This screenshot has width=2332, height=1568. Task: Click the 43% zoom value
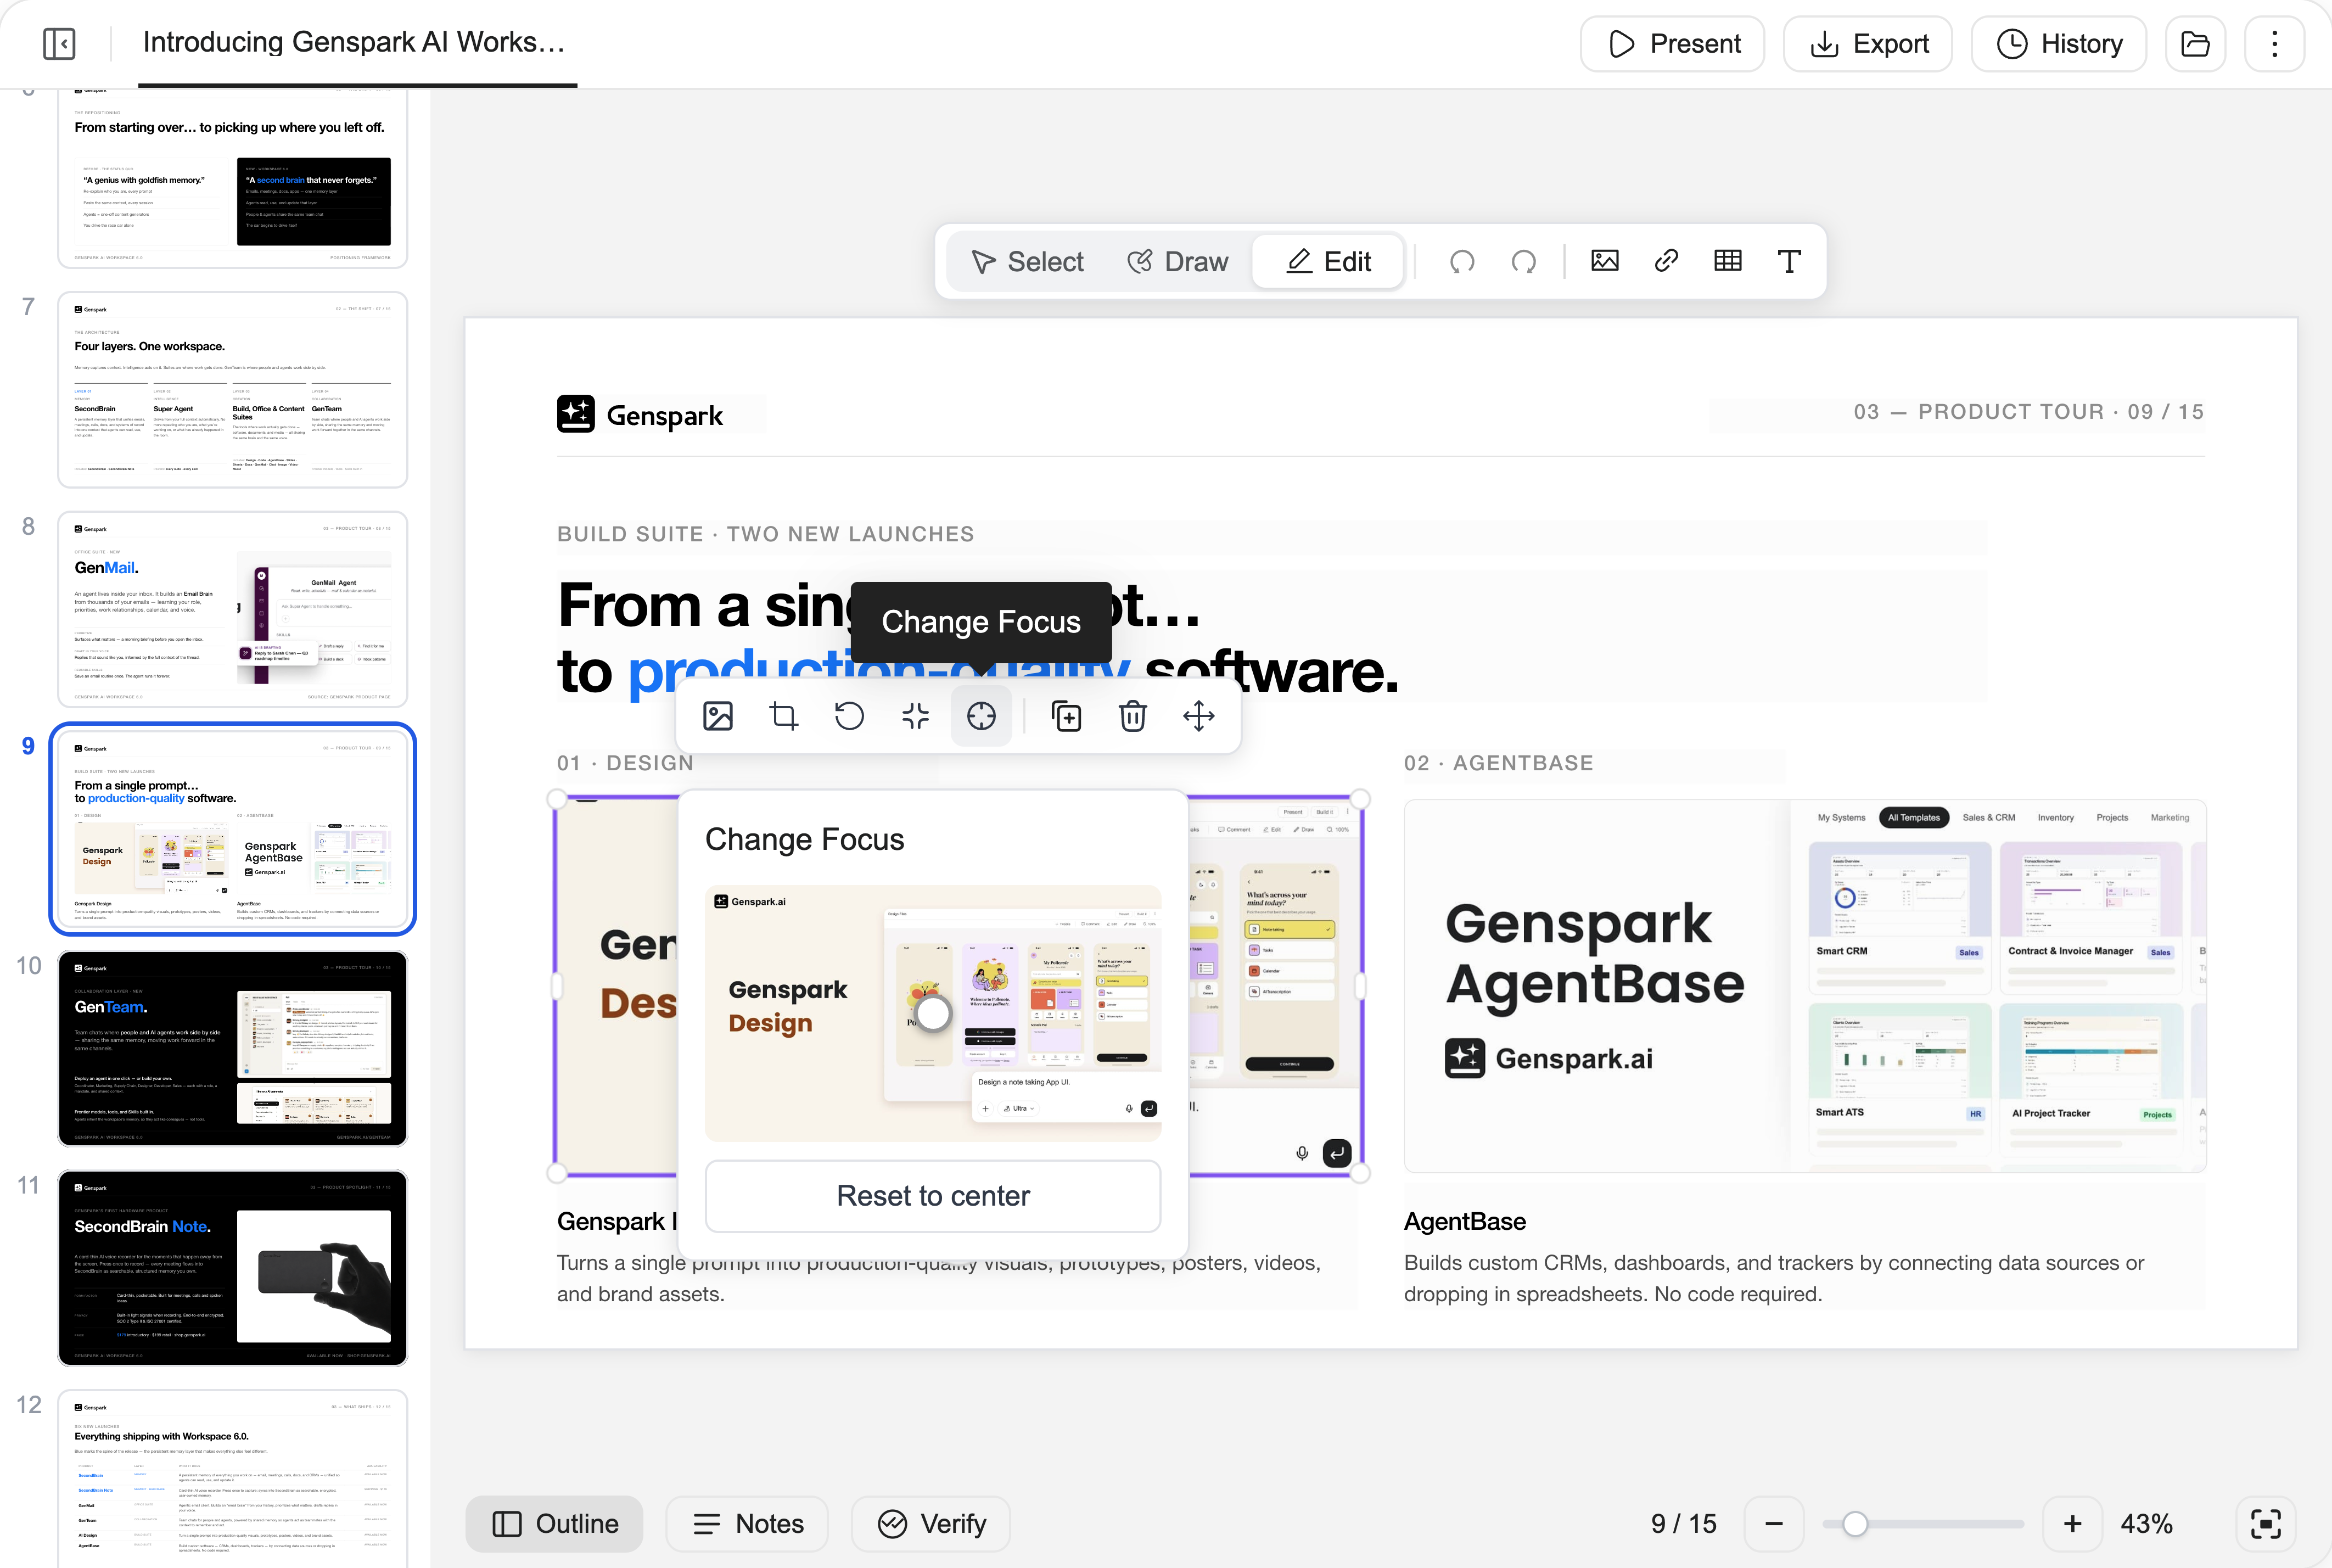2146,1524
